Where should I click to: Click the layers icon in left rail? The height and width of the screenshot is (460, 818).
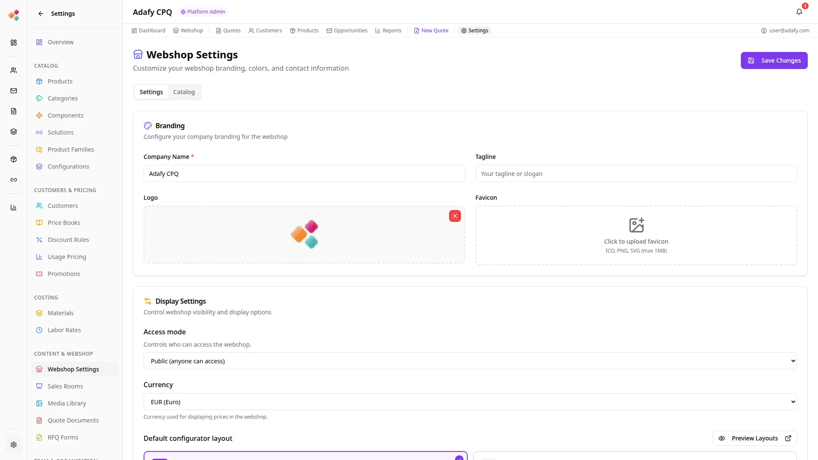pyautogui.click(x=14, y=132)
